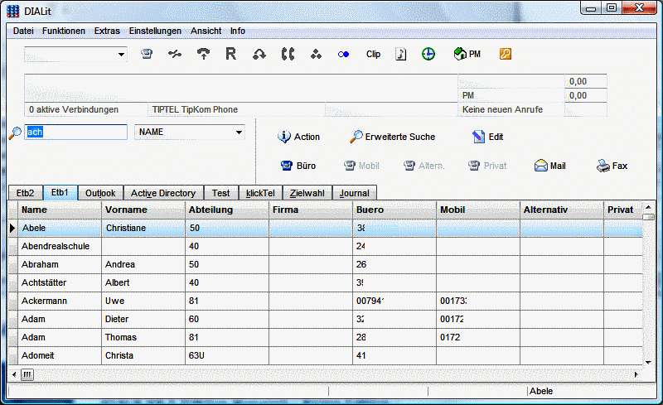The image size is (663, 405).
Task: Click the telephone dial icon in toolbar
Action: tap(147, 54)
